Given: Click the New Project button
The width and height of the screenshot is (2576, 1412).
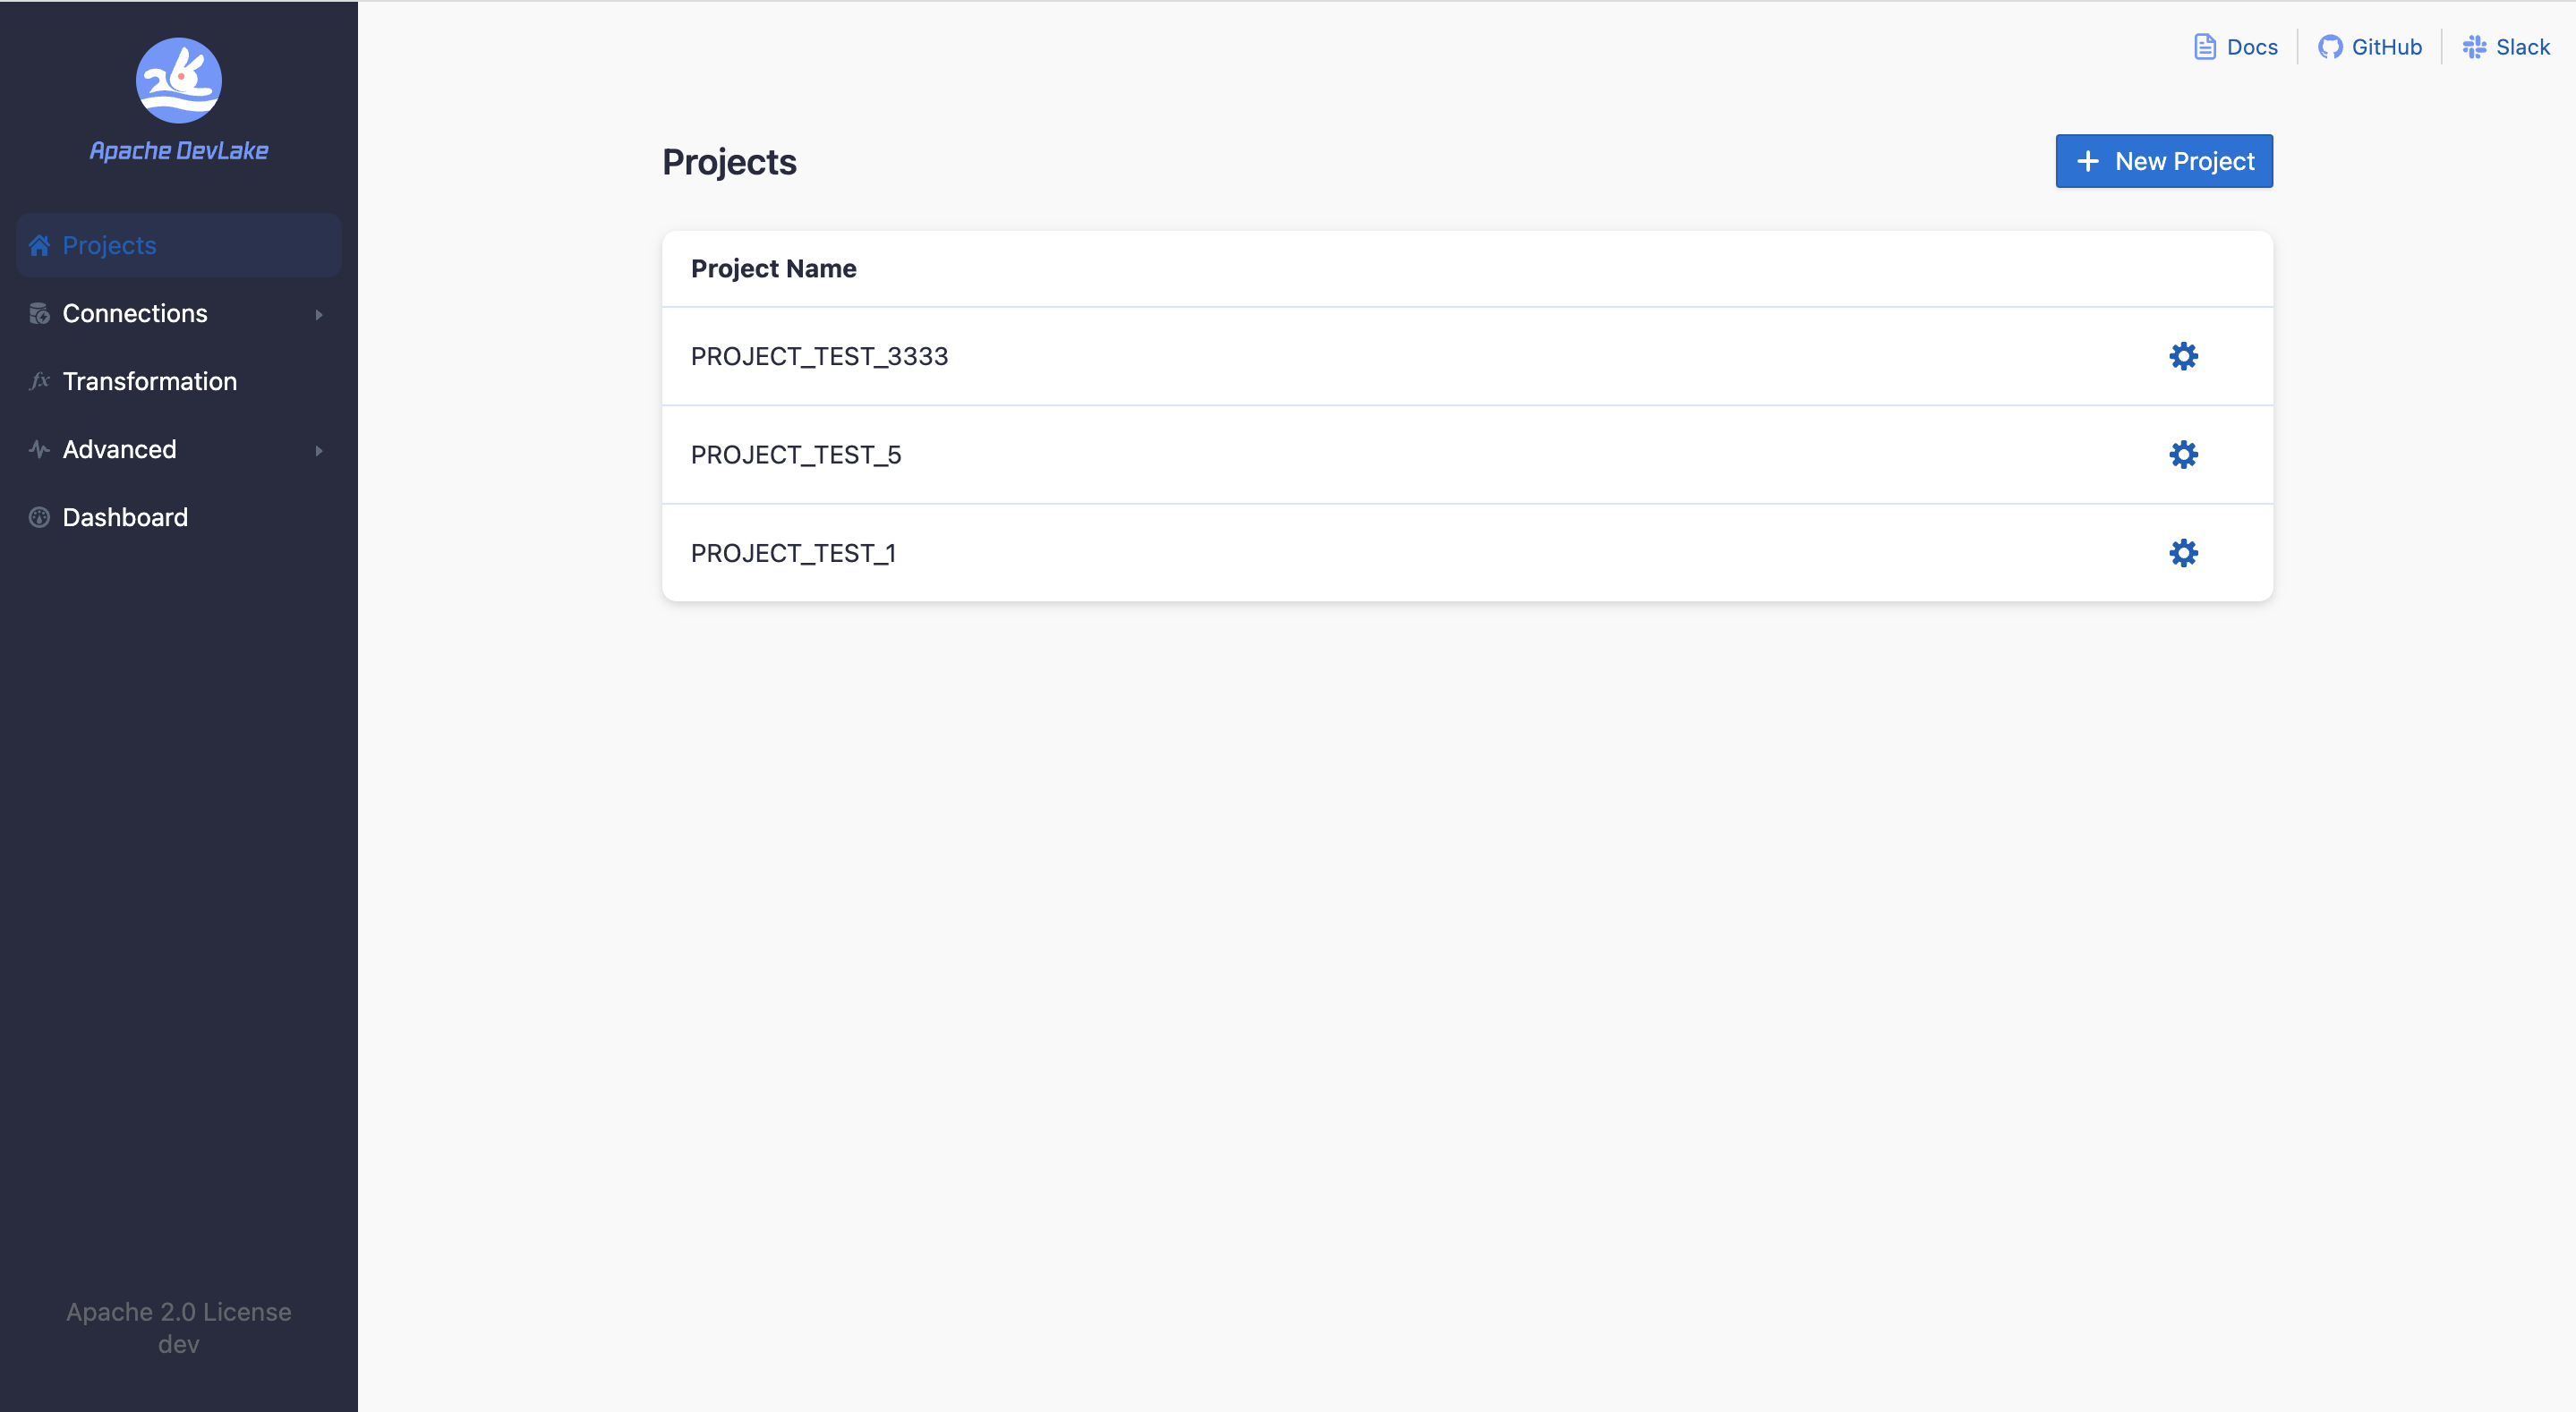Looking at the screenshot, I should coord(2164,161).
